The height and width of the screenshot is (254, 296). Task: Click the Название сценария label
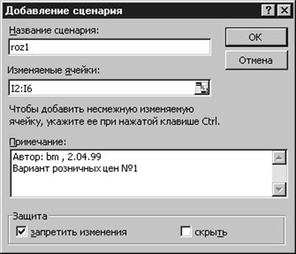(x=54, y=31)
